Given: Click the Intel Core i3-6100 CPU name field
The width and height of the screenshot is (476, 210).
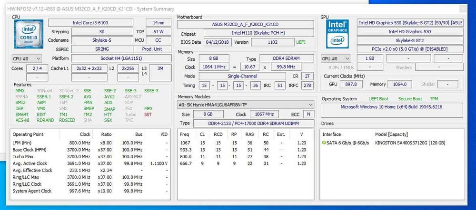Looking at the screenshot, I should click(x=90, y=23).
